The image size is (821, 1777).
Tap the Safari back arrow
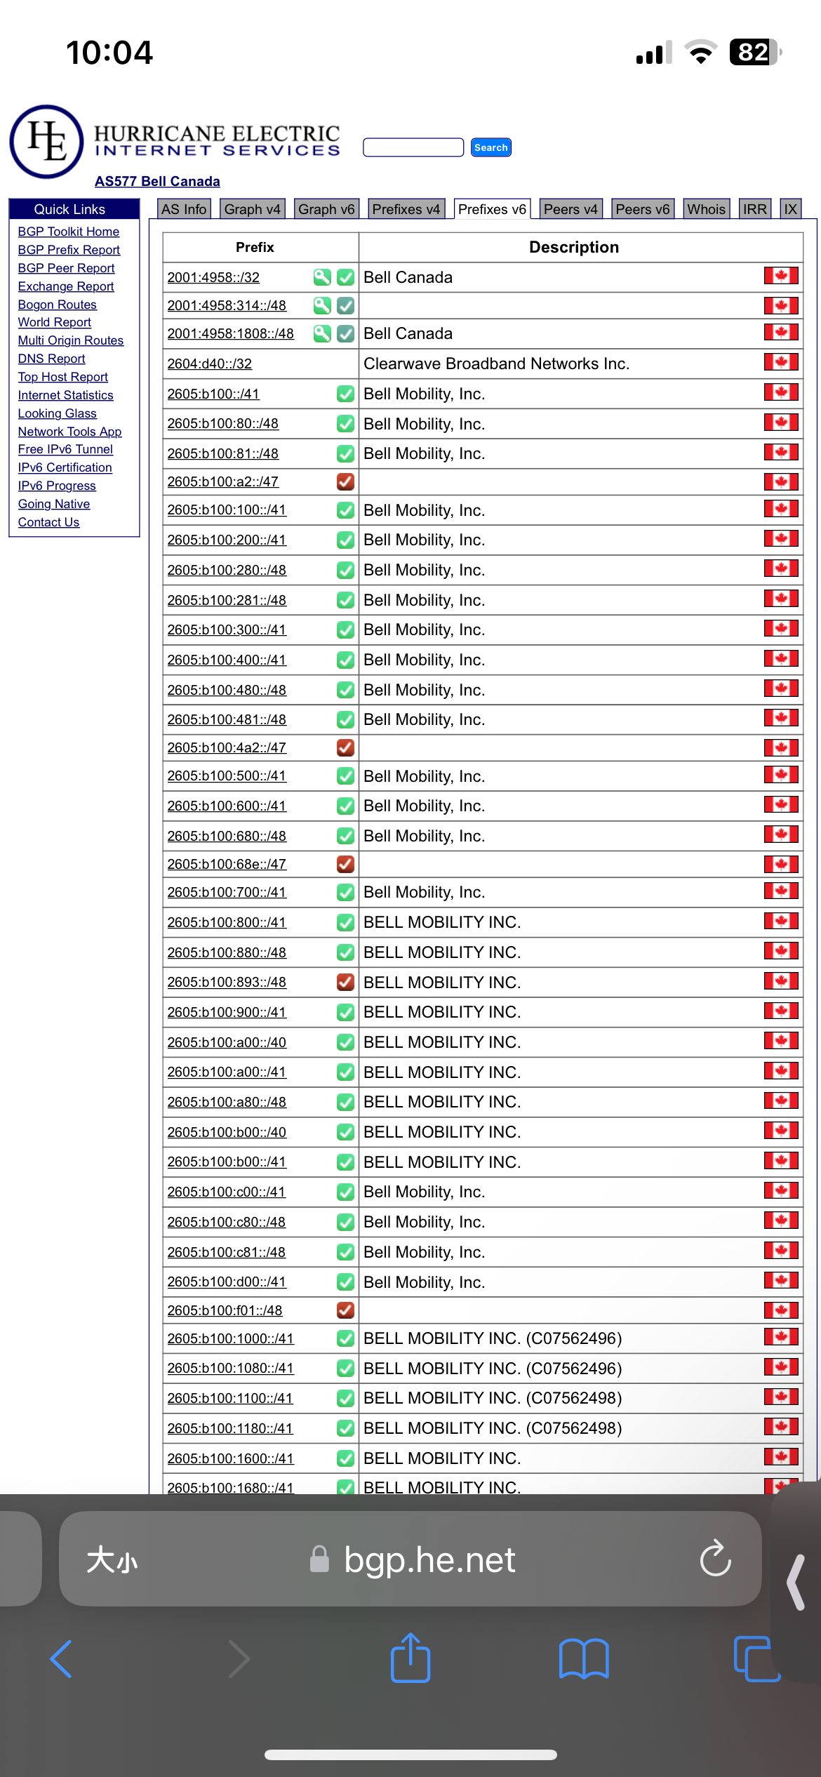(62, 1659)
